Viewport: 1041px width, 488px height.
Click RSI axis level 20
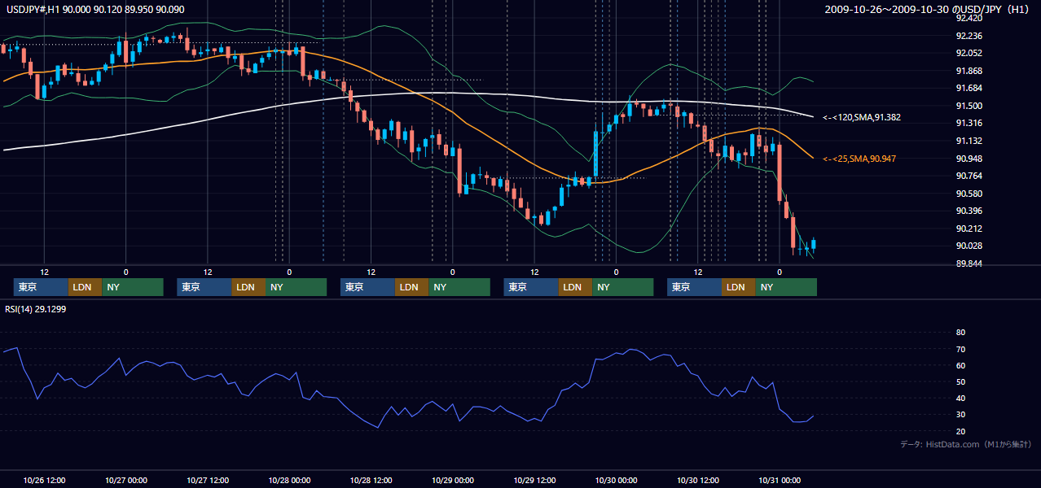(x=960, y=431)
